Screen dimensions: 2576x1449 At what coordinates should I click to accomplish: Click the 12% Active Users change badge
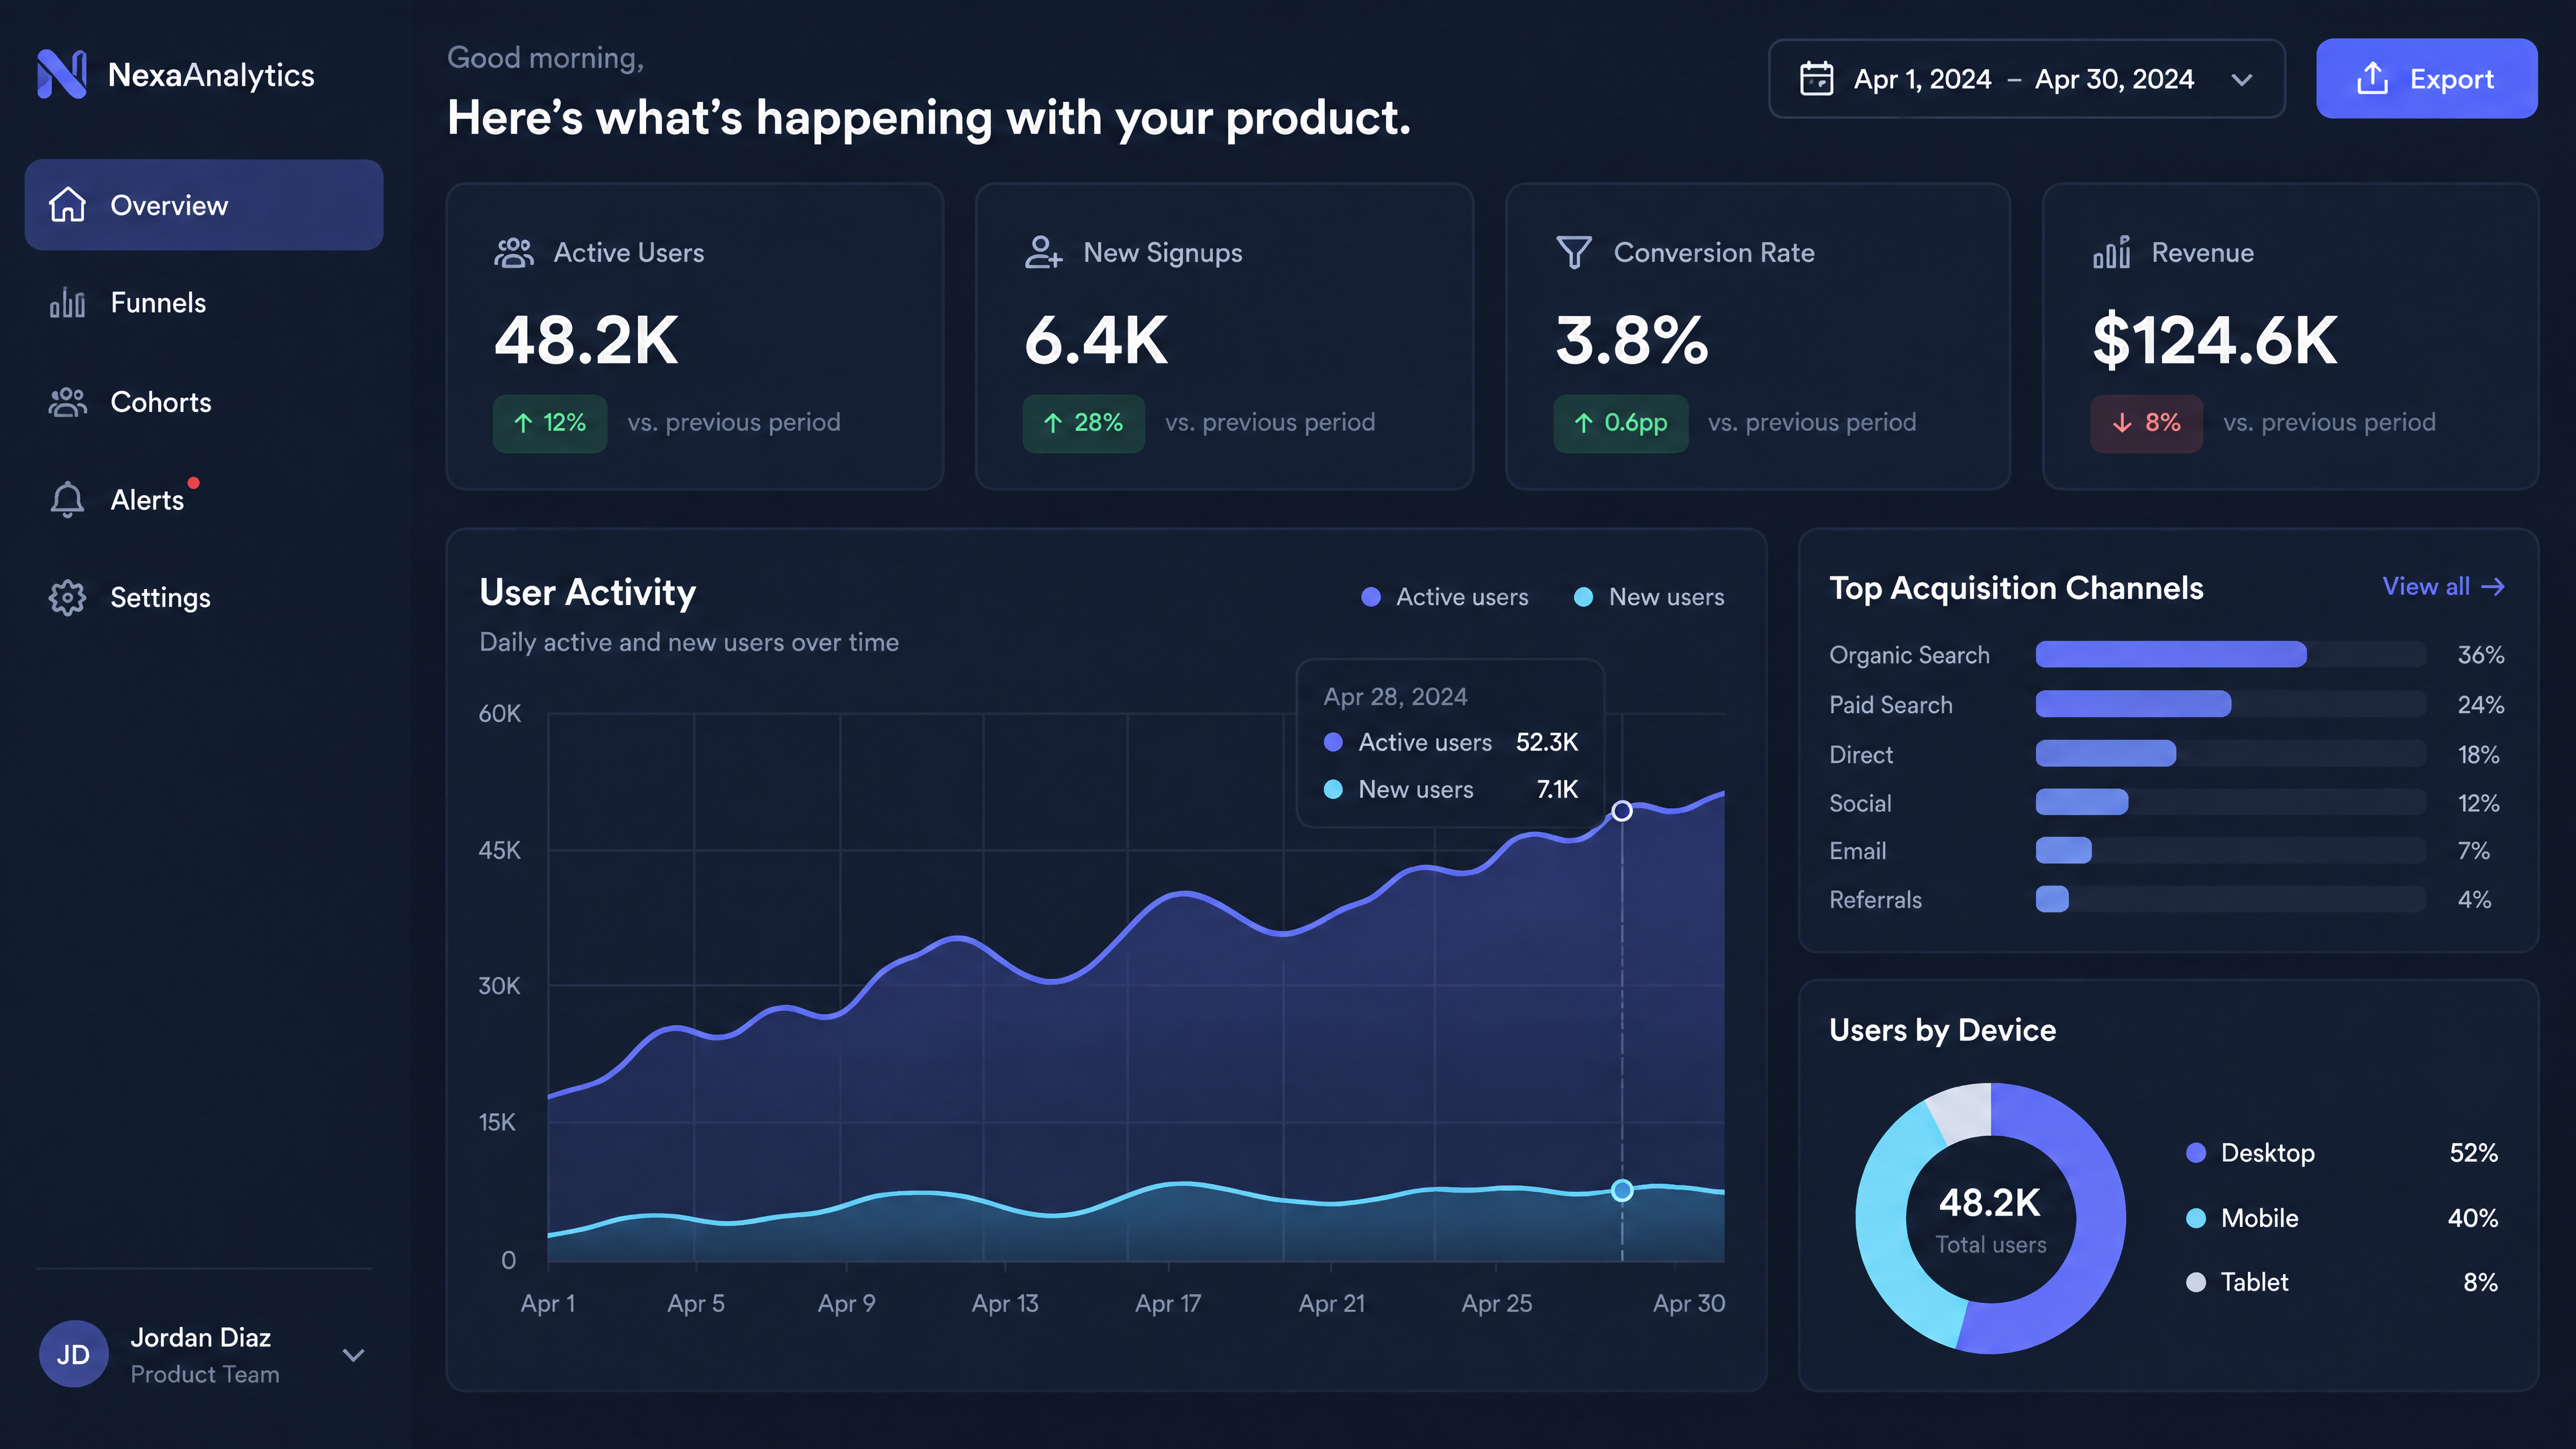click(x=550, y=423)
